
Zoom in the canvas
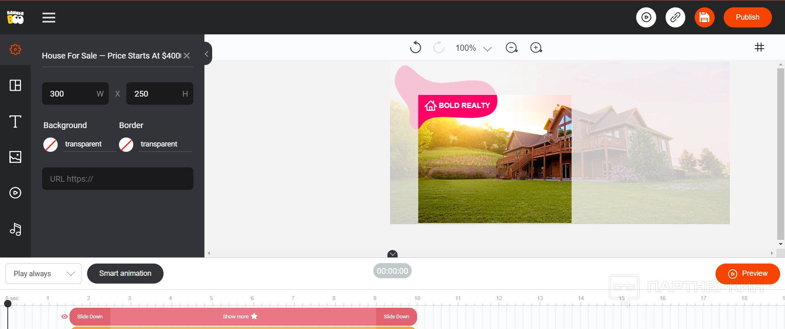pyautogui.click(x=536, y=48)
